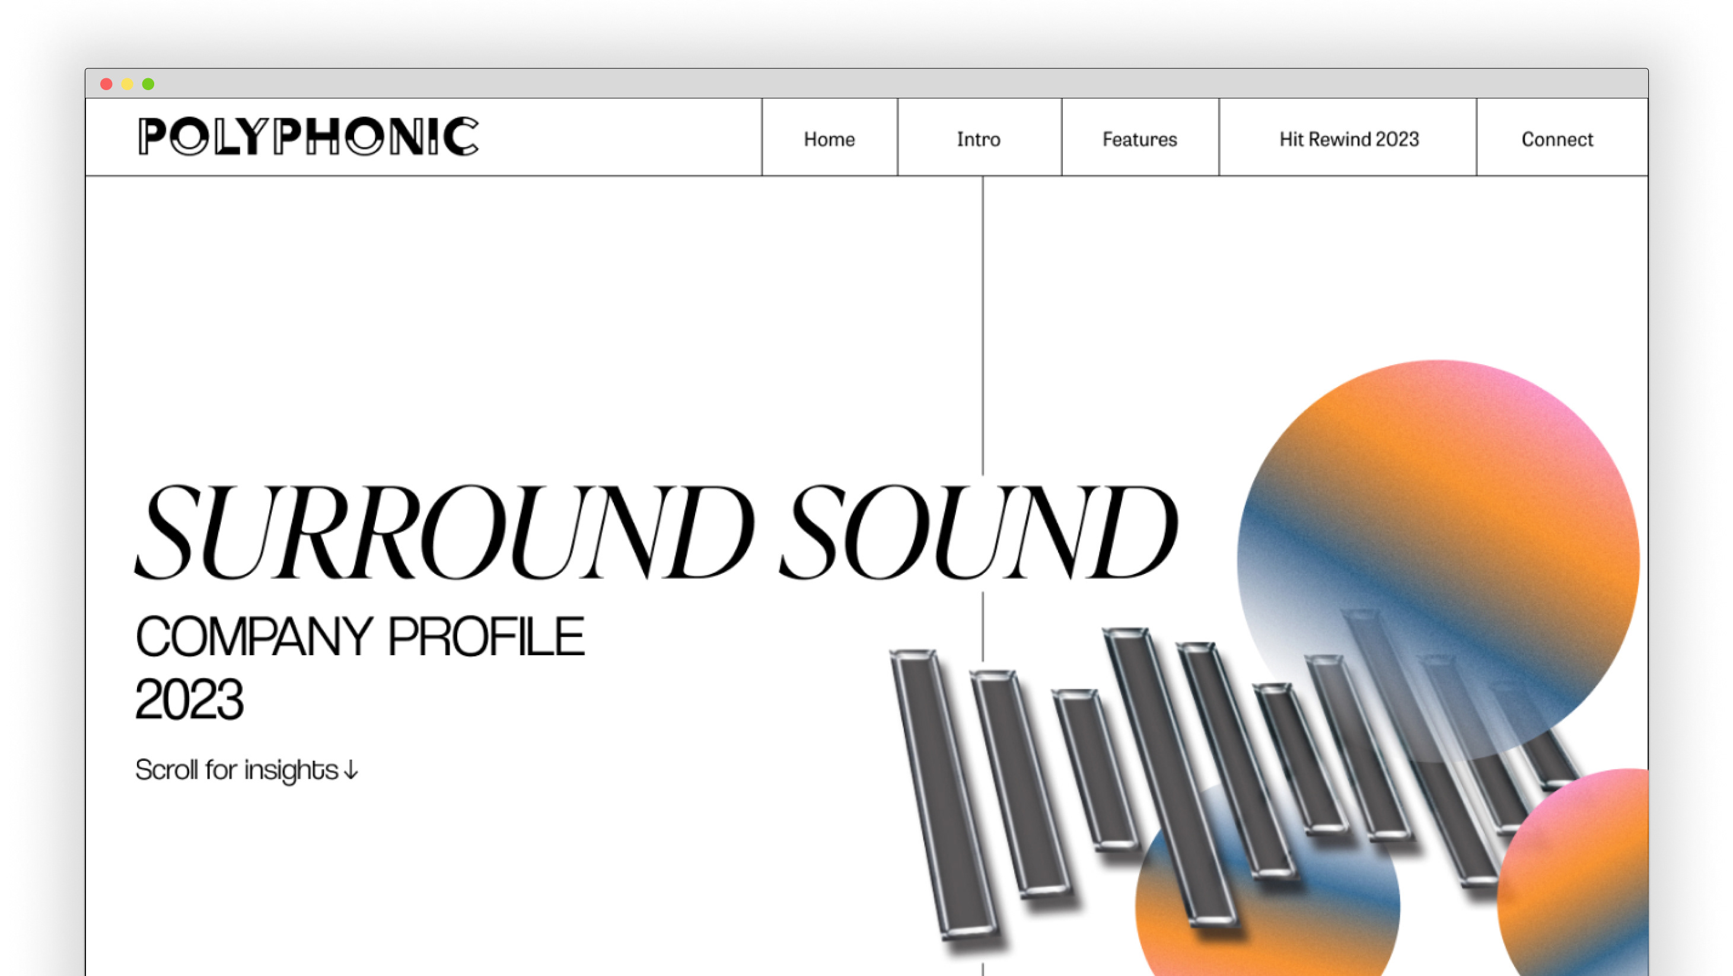Click the down arrow beside Scroll for insights
Viewport: 1733px width, 976px height.
[x=351, y=770]
